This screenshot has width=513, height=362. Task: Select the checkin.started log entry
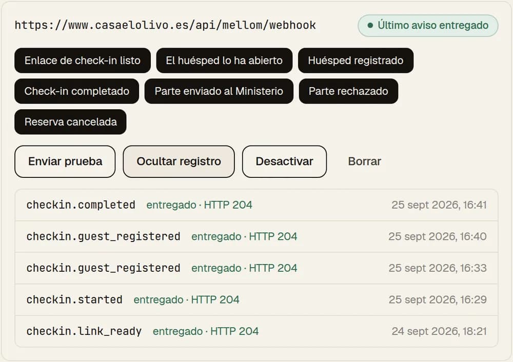click(256, 300)
